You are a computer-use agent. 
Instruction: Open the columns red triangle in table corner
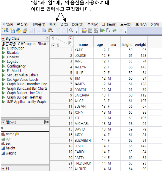point(70,38)
